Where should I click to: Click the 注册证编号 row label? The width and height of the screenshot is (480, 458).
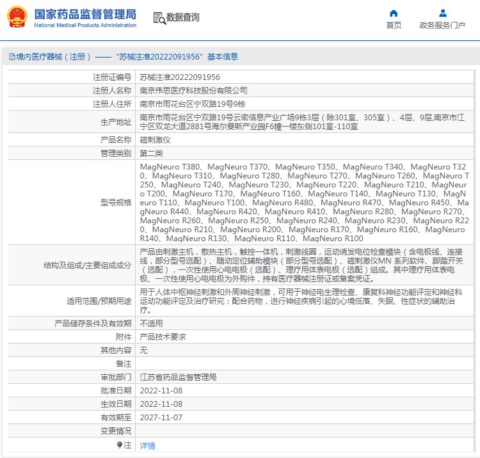112,77
